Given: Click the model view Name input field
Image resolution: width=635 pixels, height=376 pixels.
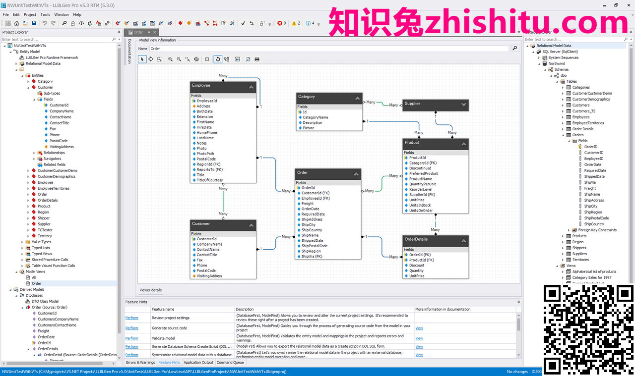Looking at the screenshot, I should coord(329,49).
